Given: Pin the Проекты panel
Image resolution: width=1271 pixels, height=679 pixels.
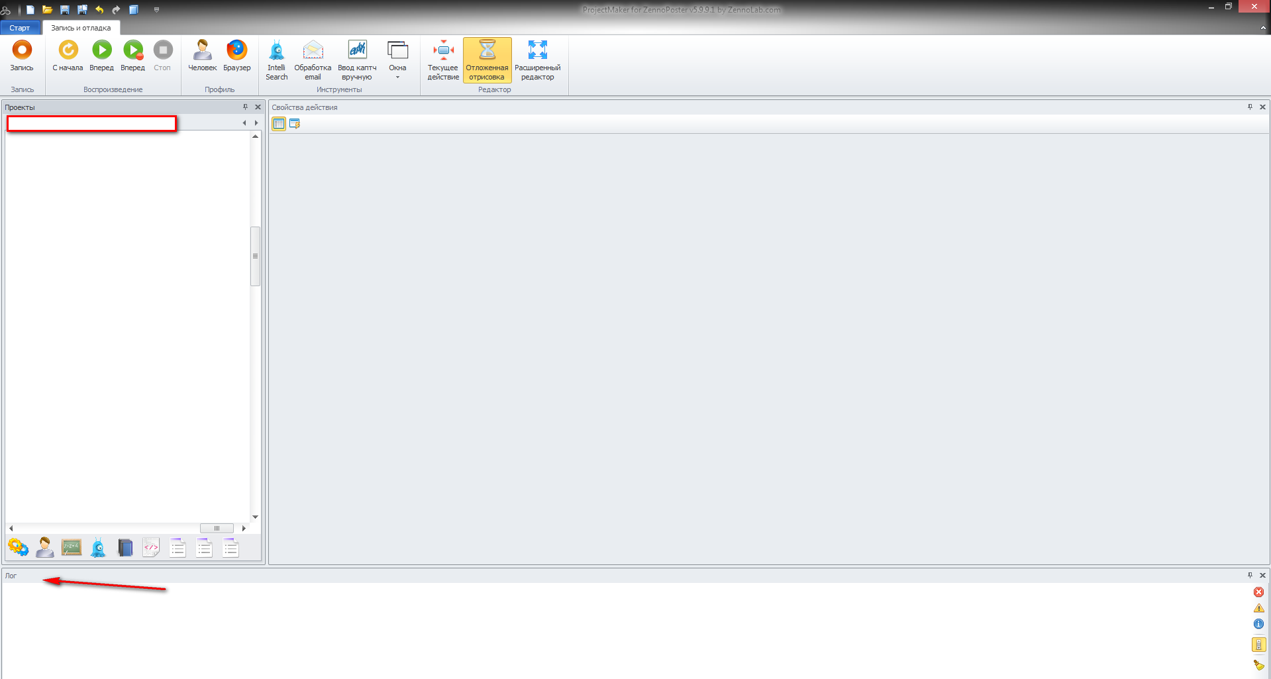Looking at the screenshot, I should click(x=245, y=107).
